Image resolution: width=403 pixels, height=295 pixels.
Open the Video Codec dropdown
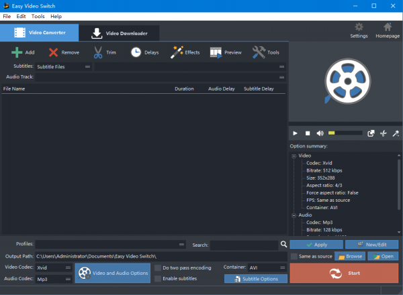pyautogui.click(x=54, y=268)
